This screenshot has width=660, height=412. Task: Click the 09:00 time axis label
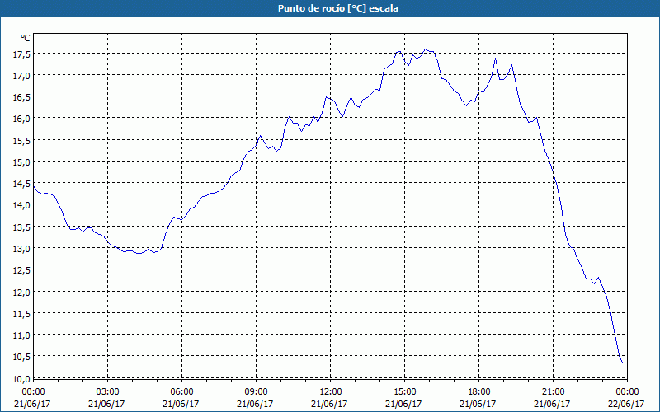point(256,392)
